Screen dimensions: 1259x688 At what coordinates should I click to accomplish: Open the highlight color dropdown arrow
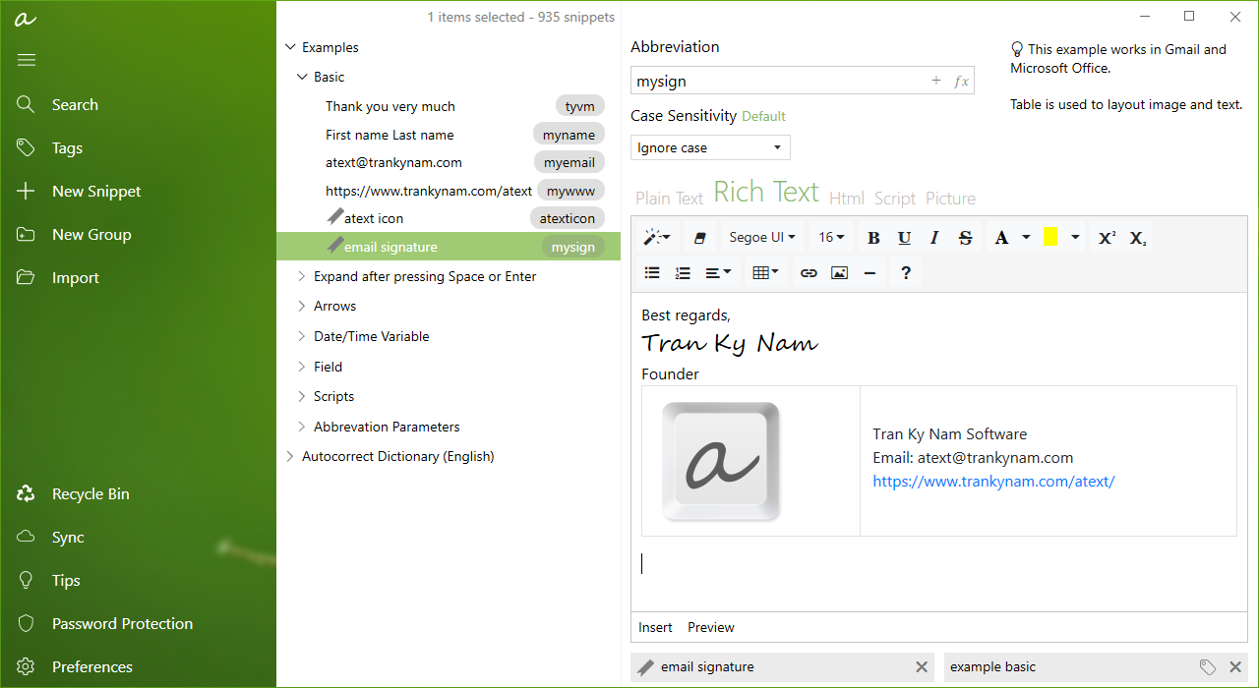click(1075, 237)
